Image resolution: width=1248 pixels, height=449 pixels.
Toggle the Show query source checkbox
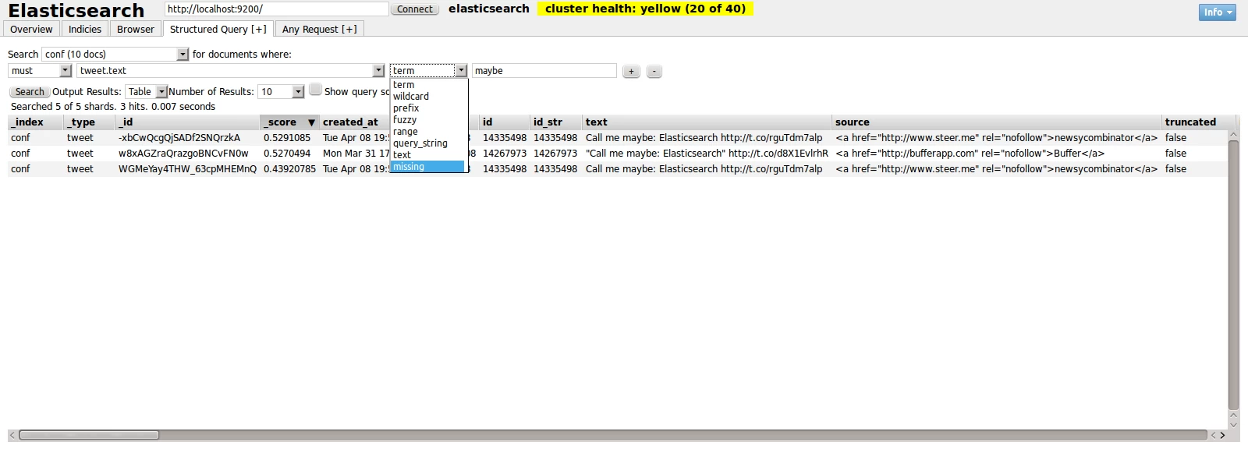315,90
